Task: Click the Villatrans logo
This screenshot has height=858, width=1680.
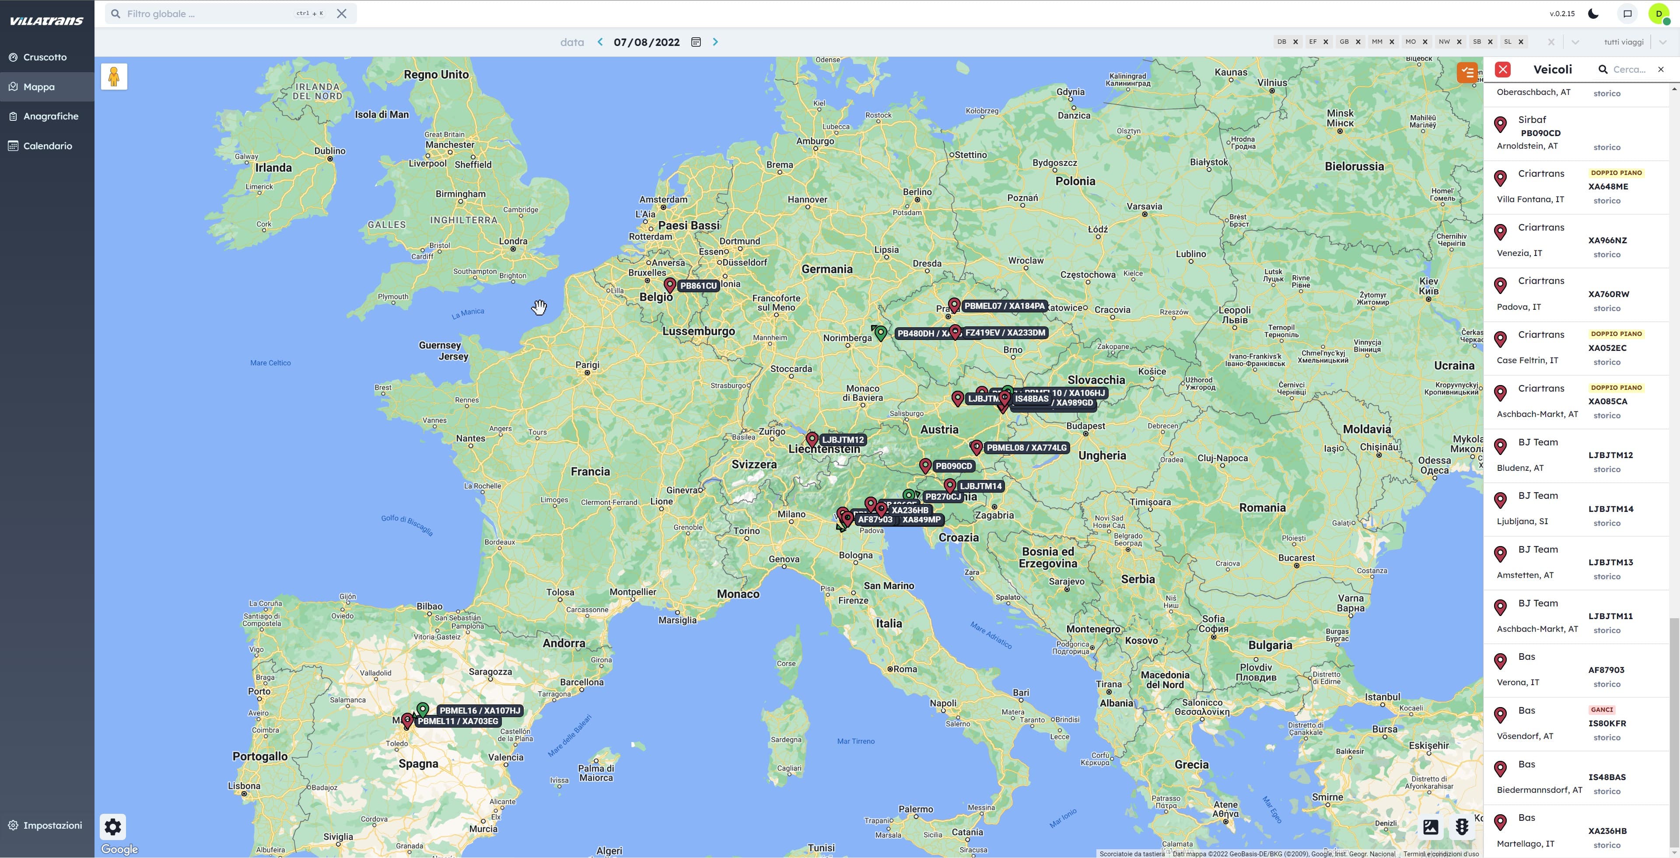Action: point(46,21)
